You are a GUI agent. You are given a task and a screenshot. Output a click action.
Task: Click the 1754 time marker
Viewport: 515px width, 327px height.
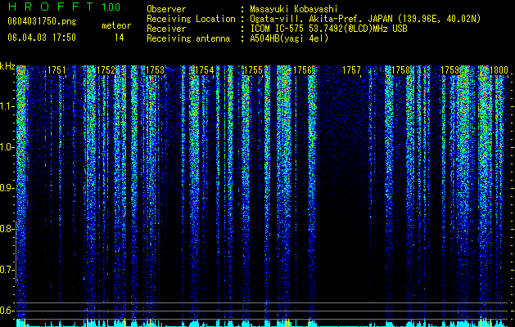(205, 70)
